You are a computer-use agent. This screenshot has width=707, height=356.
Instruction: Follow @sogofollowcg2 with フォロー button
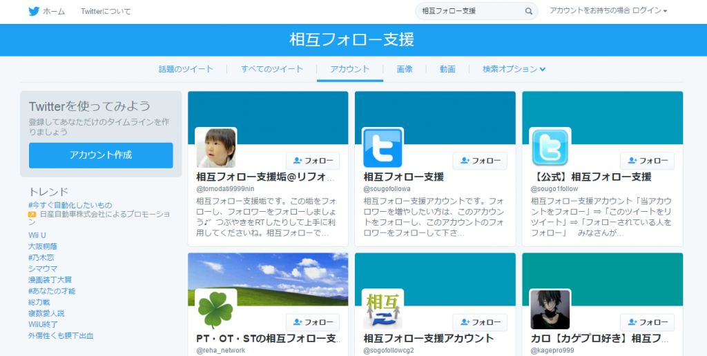pos(480,322)
